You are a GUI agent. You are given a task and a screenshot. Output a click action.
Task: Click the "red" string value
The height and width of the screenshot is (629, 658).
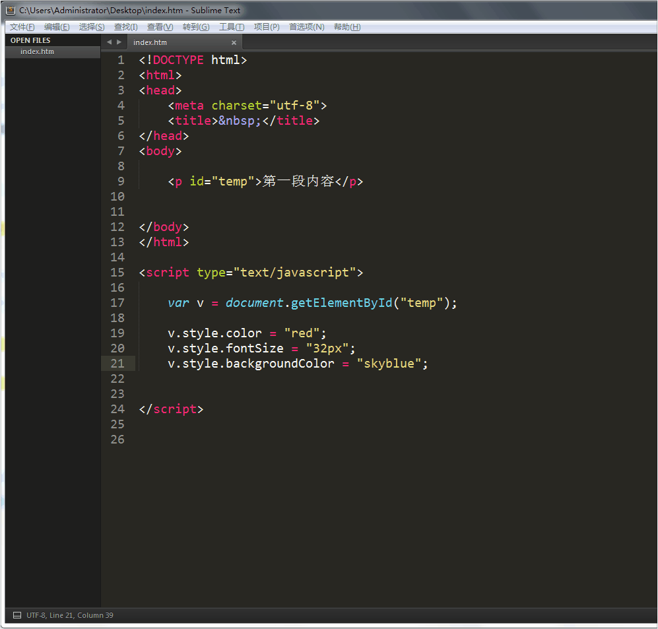(302, 333)
